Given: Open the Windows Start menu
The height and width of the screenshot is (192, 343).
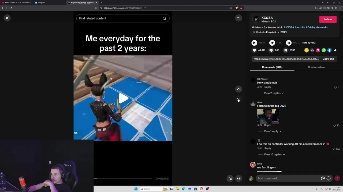Looking at the screenshot, I should click(x=136, y=189).
